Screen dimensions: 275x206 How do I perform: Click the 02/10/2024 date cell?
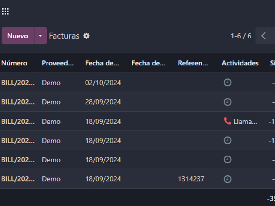pyautogui.click(x=103, y=83)
